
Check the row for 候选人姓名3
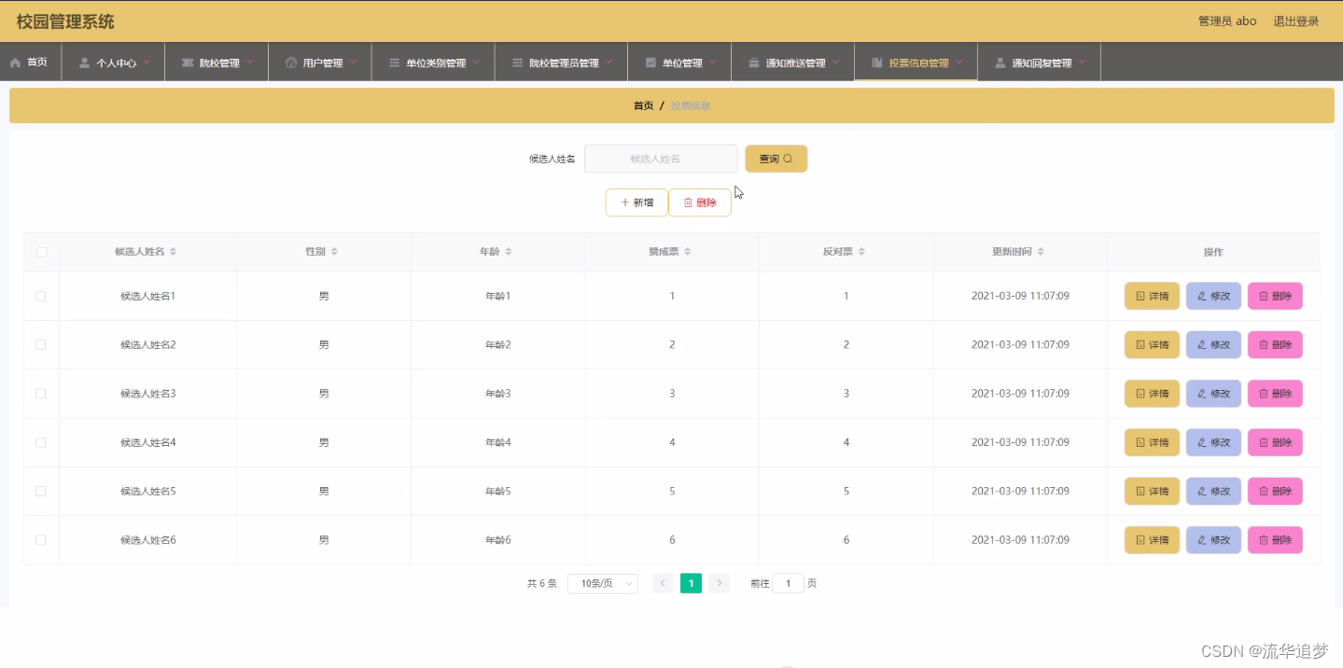(40, 393)
